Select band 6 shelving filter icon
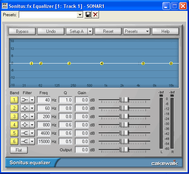 [x=25, y=141]
